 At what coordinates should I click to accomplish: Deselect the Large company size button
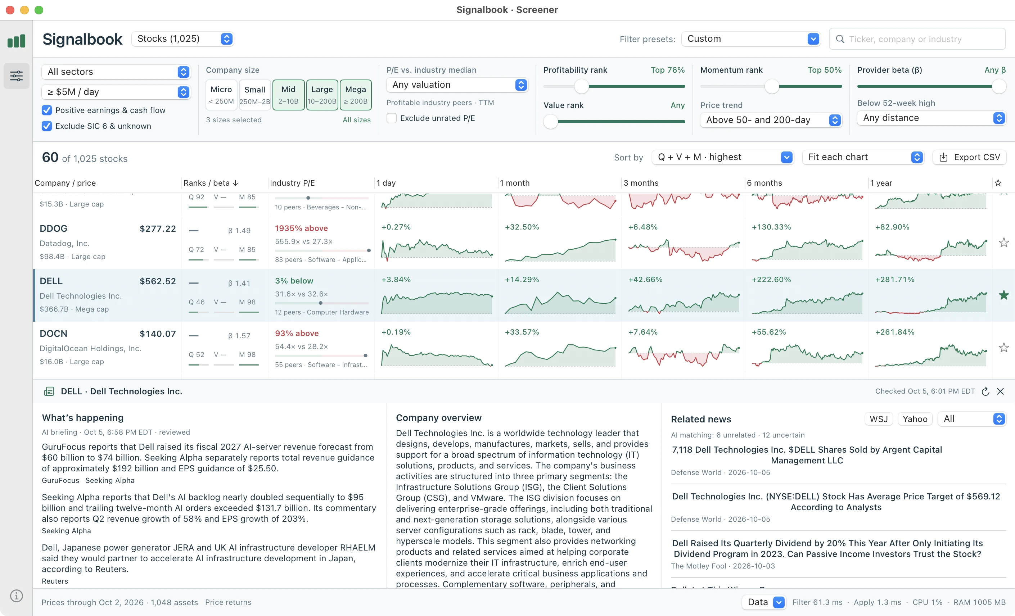(322, 95)
